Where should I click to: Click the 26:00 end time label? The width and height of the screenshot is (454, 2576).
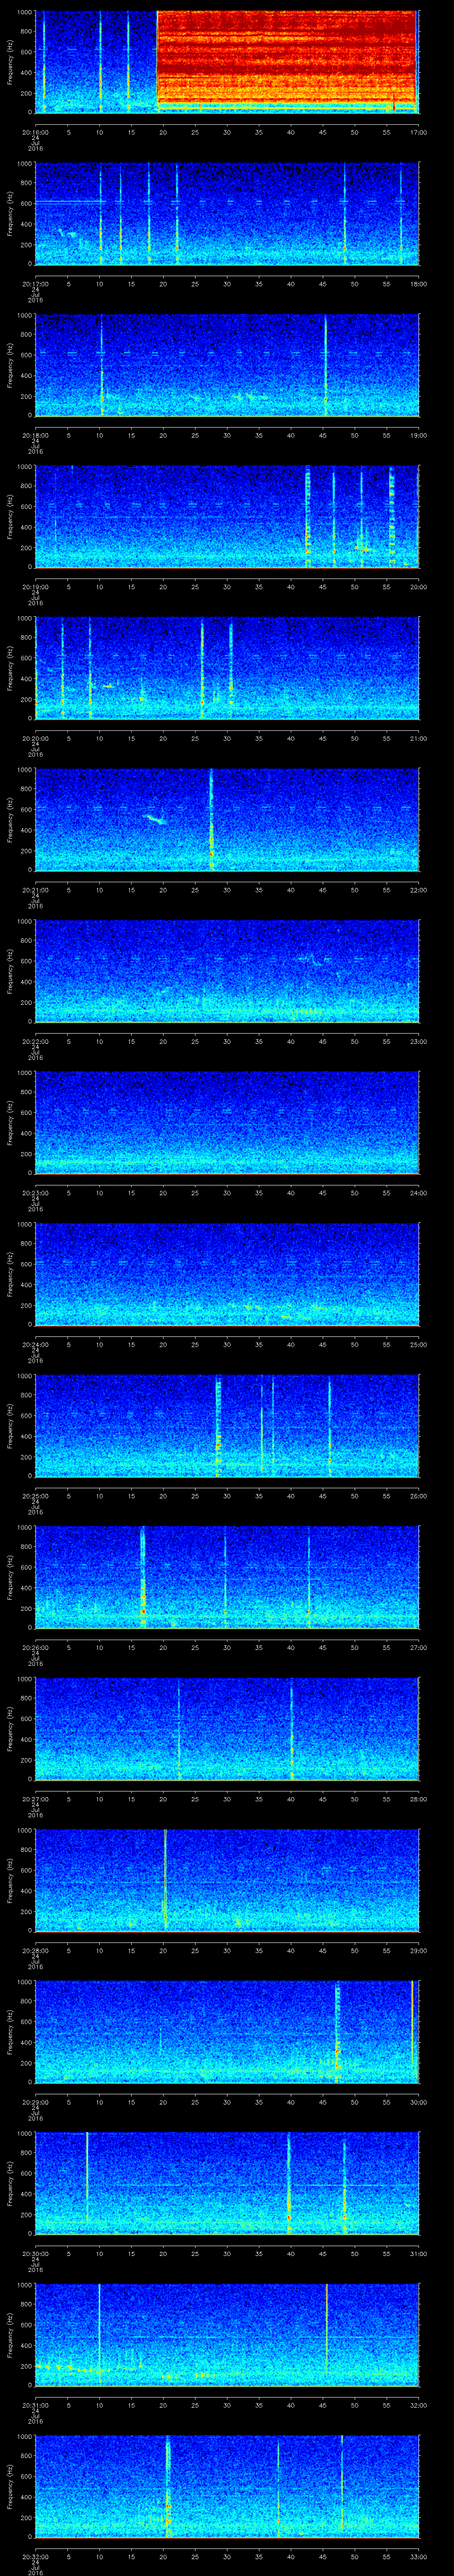tap(419, 1495)
